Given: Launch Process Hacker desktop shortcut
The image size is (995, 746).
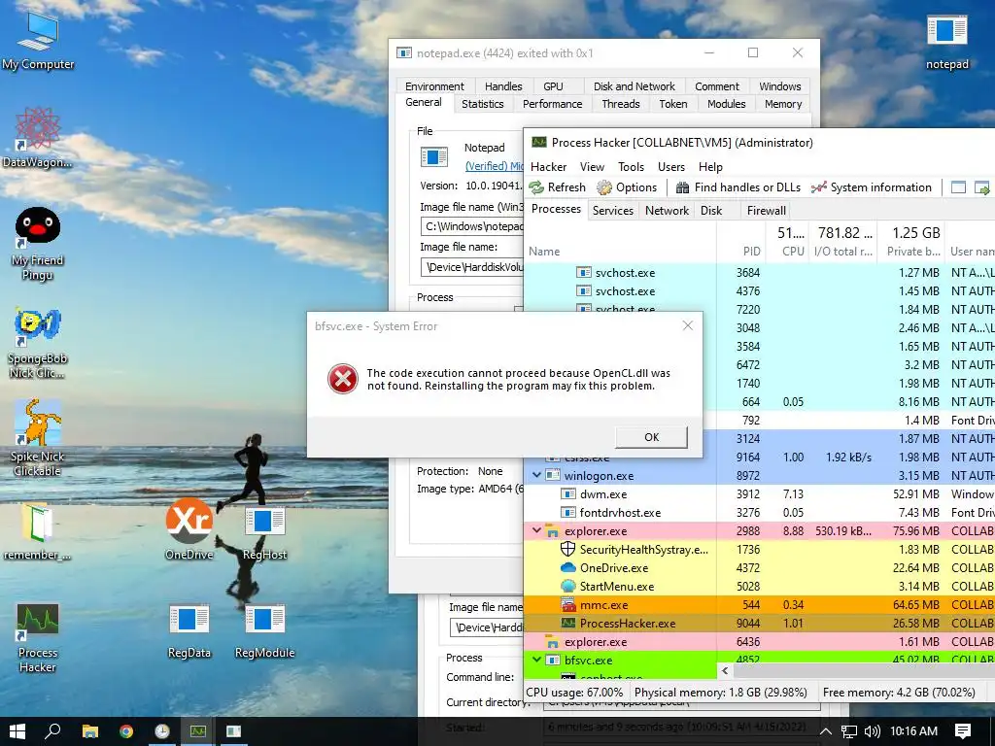Looking at the screenshot, I should coord(38,637).
